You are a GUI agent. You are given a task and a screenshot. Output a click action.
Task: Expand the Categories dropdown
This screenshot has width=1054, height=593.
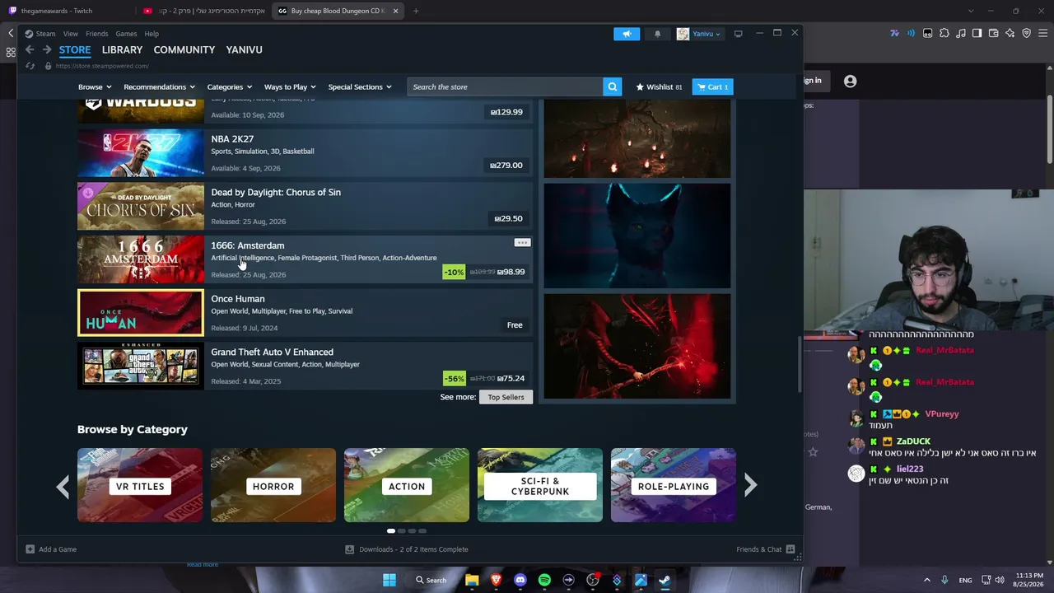click(230, 86)
